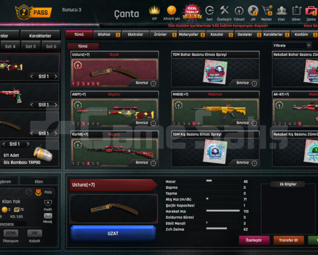This screenshot has height=255, width=318.
Task: Open the JM icon in top bar
Action: [253, 10]
